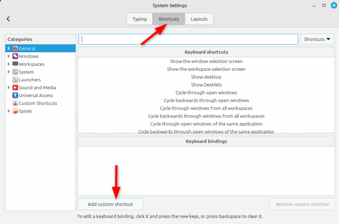Expand the General category tree
The height and width of the screenshot is (224, 339).
tap(8, 48)
